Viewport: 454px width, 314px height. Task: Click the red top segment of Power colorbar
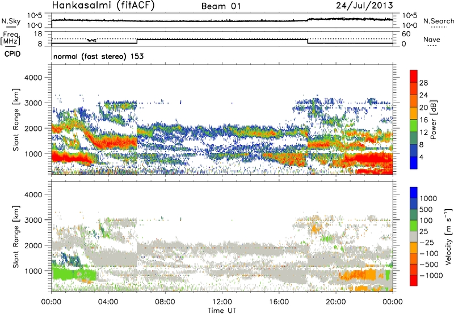tap(414, 76)
